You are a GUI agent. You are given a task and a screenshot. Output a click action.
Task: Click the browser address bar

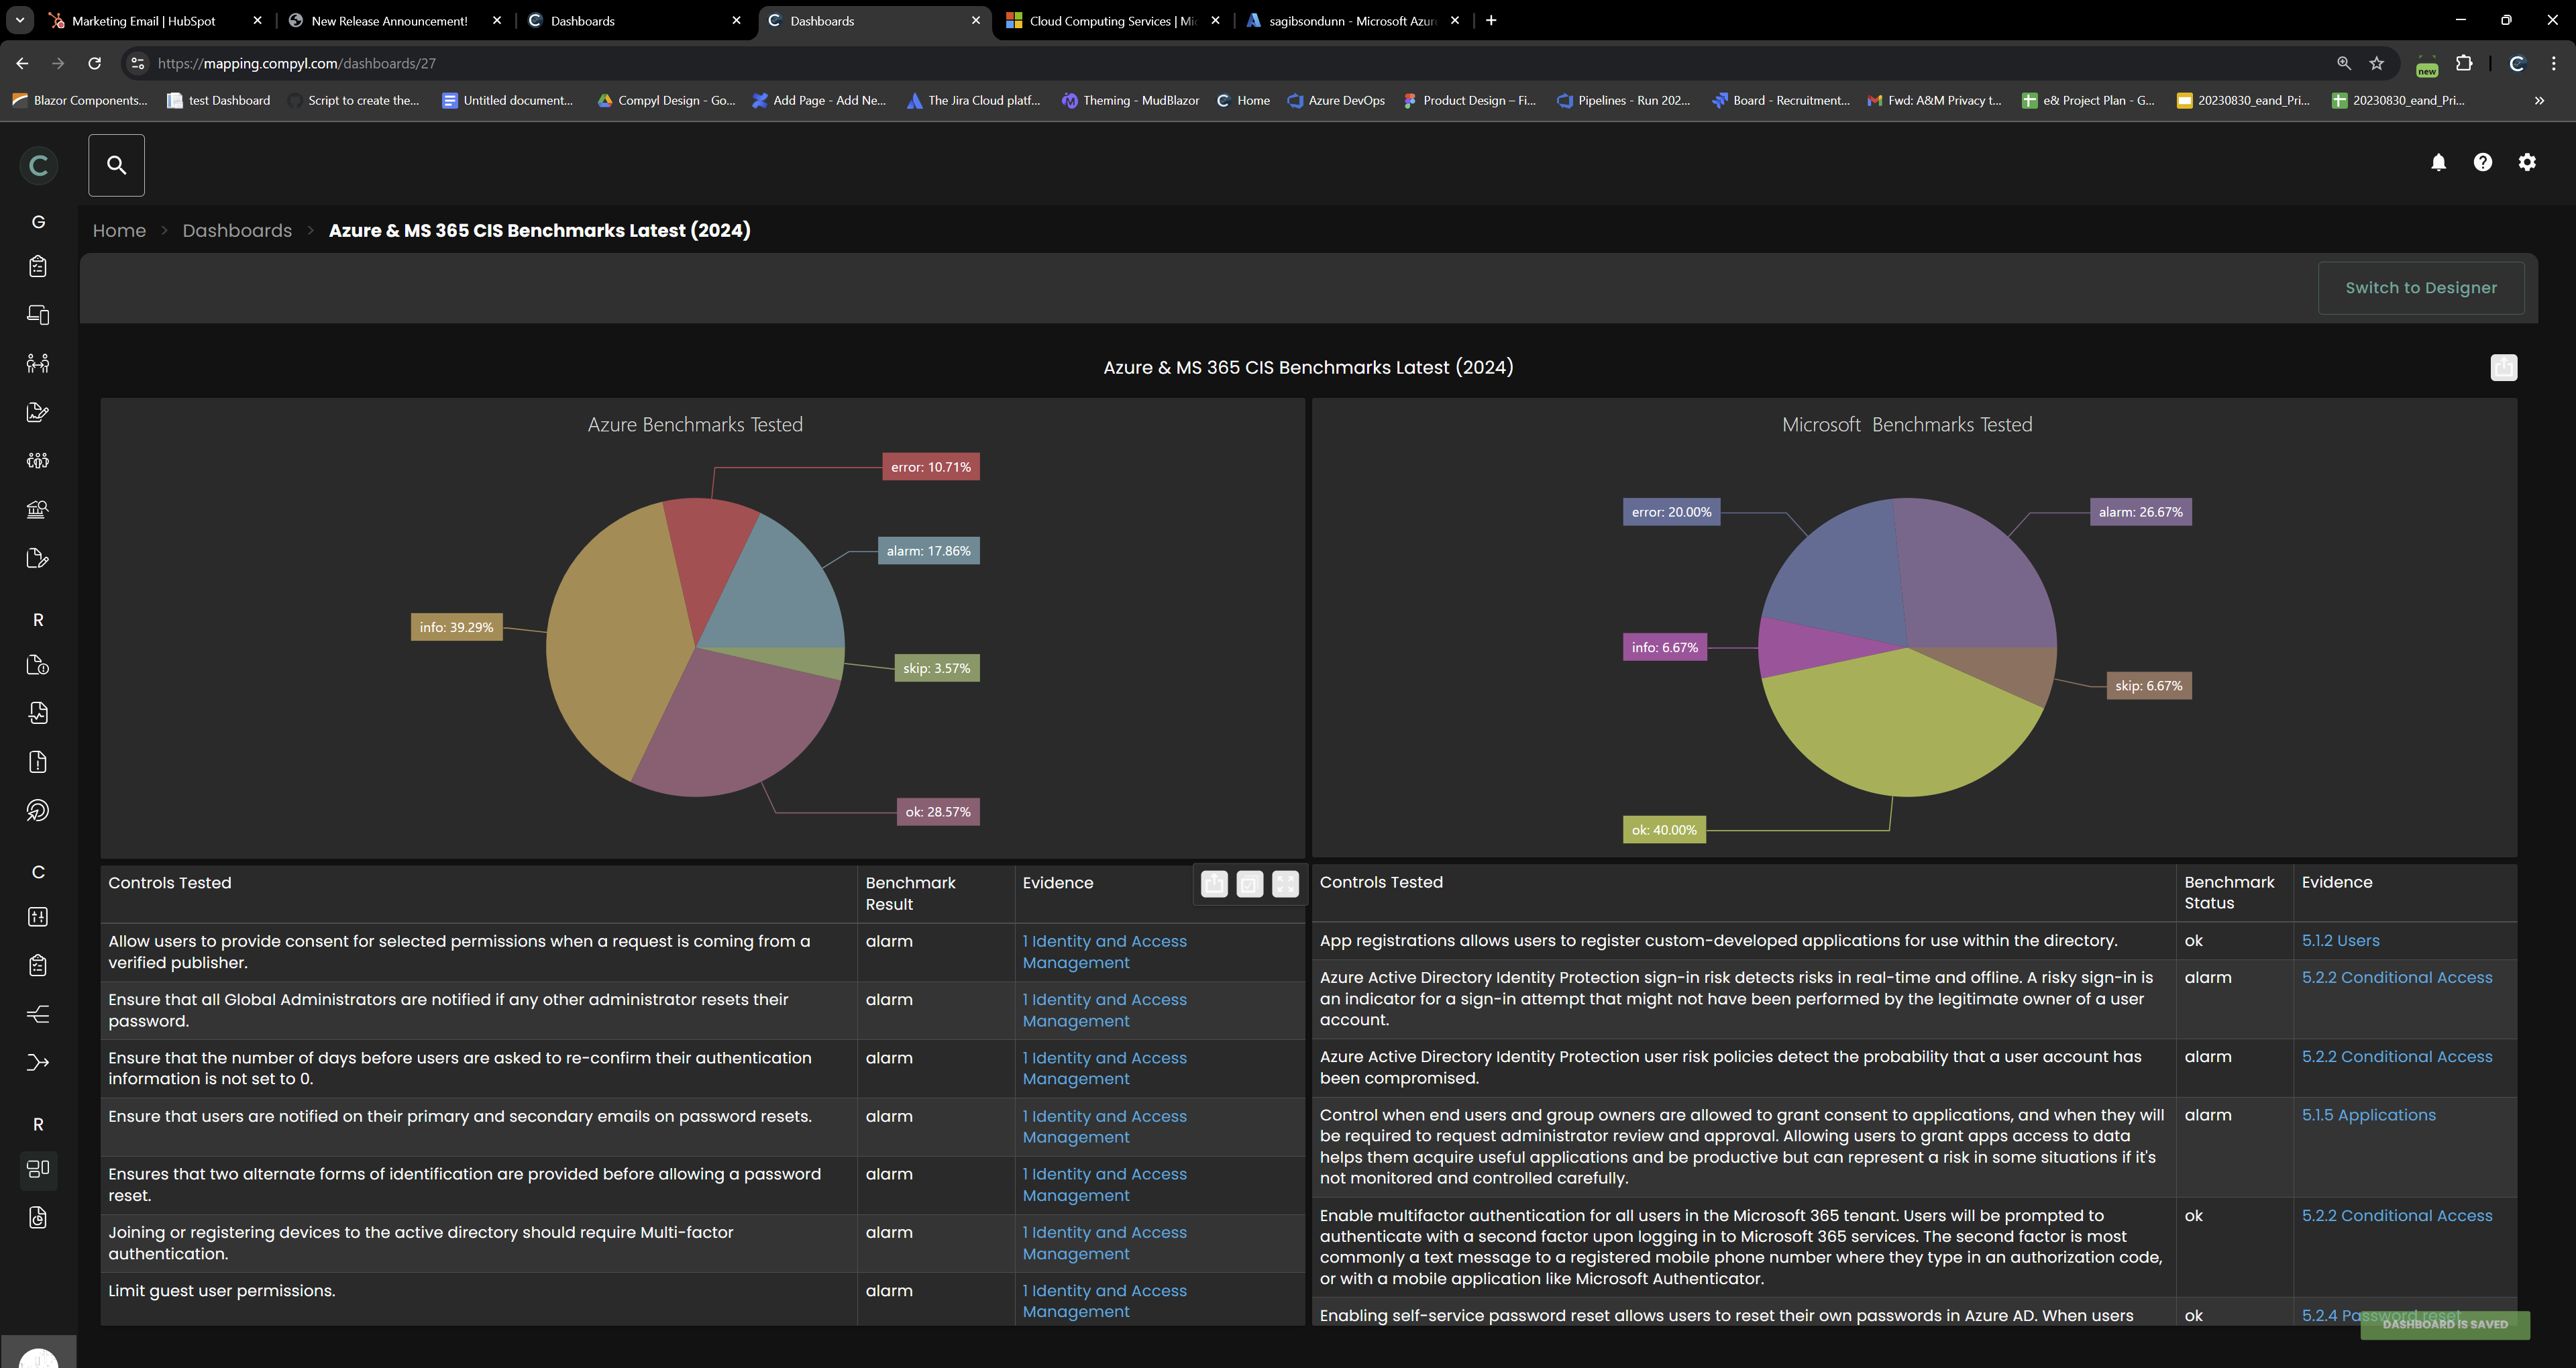coord(1230,63)
